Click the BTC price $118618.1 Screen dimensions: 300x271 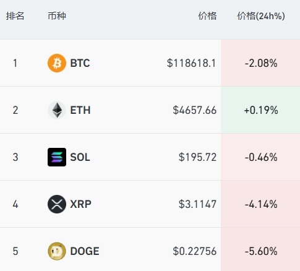click(x=191, y=63)
